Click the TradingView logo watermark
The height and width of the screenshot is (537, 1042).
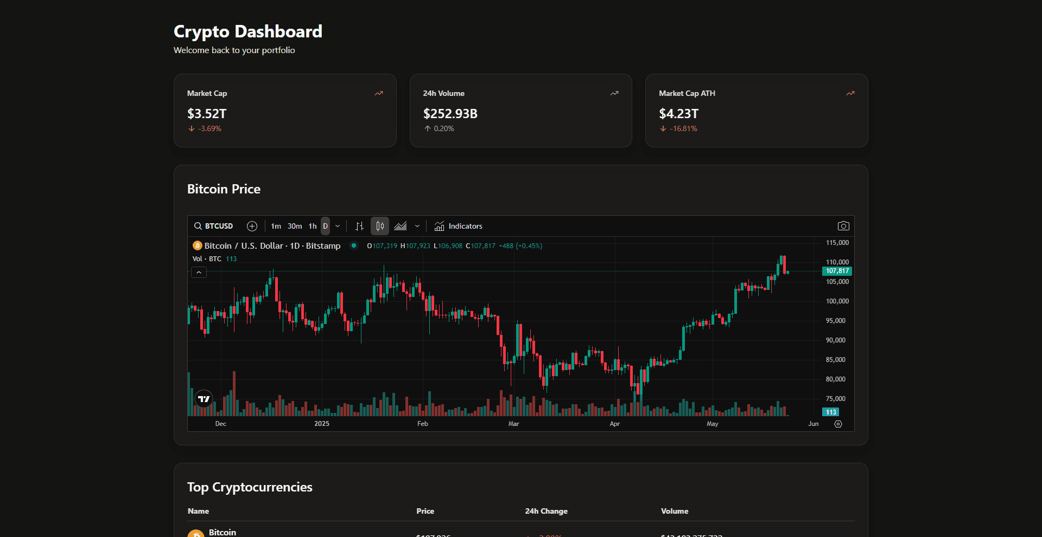pyautogui.click(x=204, y=399)
